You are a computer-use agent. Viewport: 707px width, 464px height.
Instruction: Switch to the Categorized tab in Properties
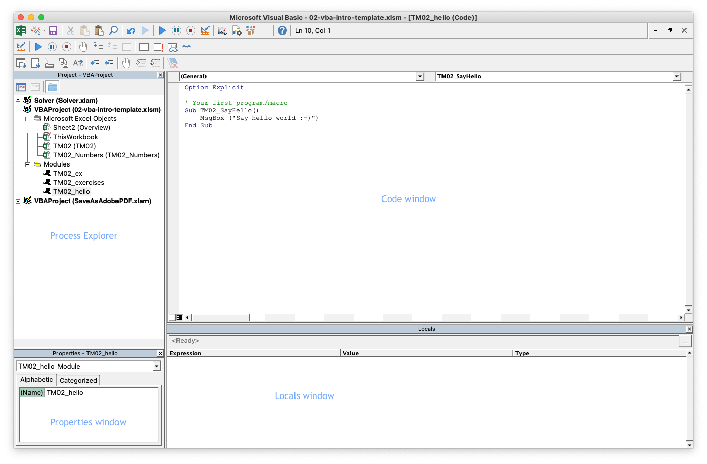pyautogui.click(x=78, y=380)
